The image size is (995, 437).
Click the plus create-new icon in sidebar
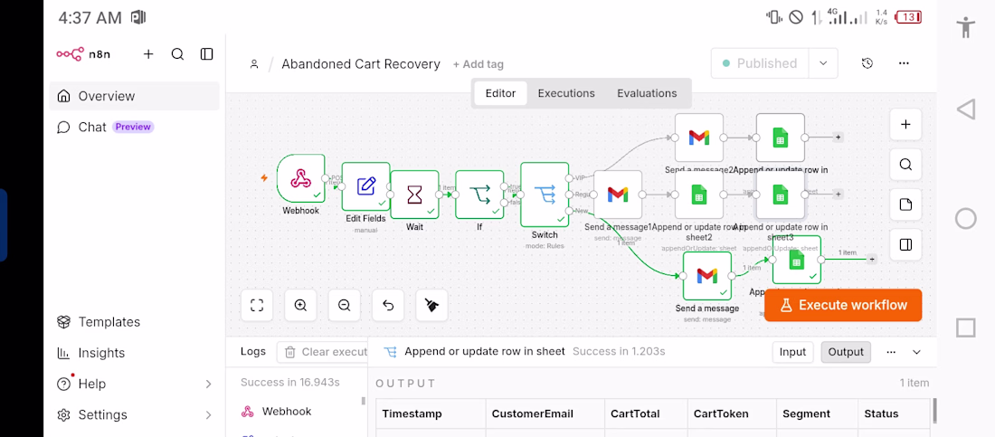coord(148,54)
